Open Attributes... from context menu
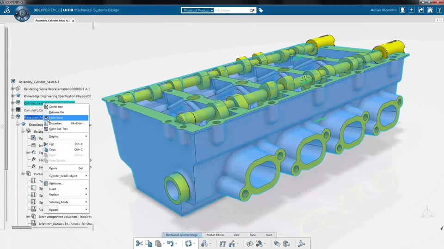 point(66,184)
